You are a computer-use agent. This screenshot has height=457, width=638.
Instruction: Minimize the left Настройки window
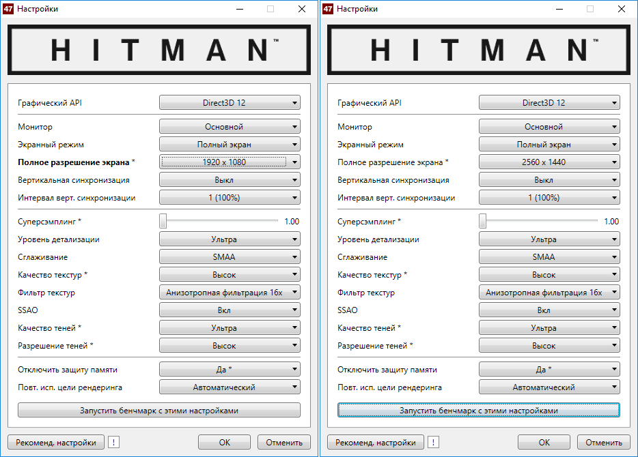point(240,9)
